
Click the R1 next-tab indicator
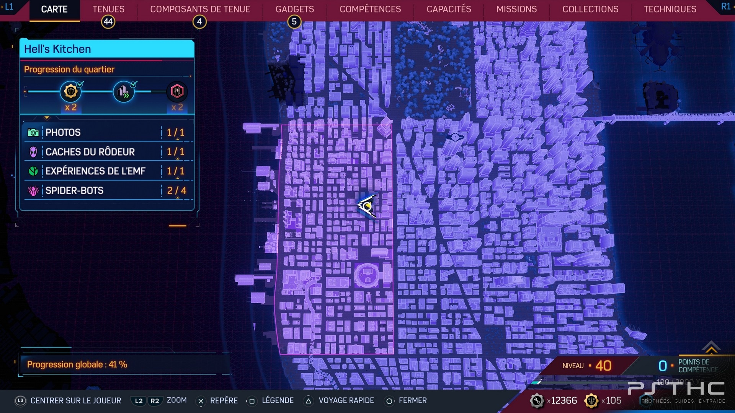(x=725, y=7)
